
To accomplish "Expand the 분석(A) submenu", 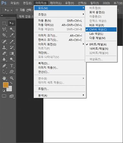I will [60, 95].
